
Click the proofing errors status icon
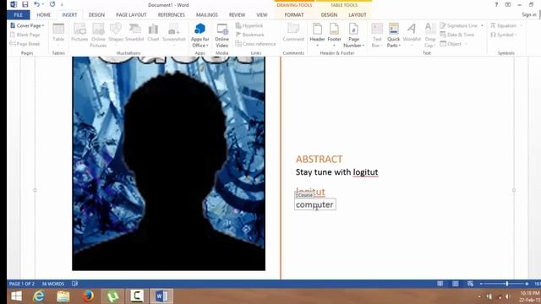pyautogui.click(x=74, y=284)
